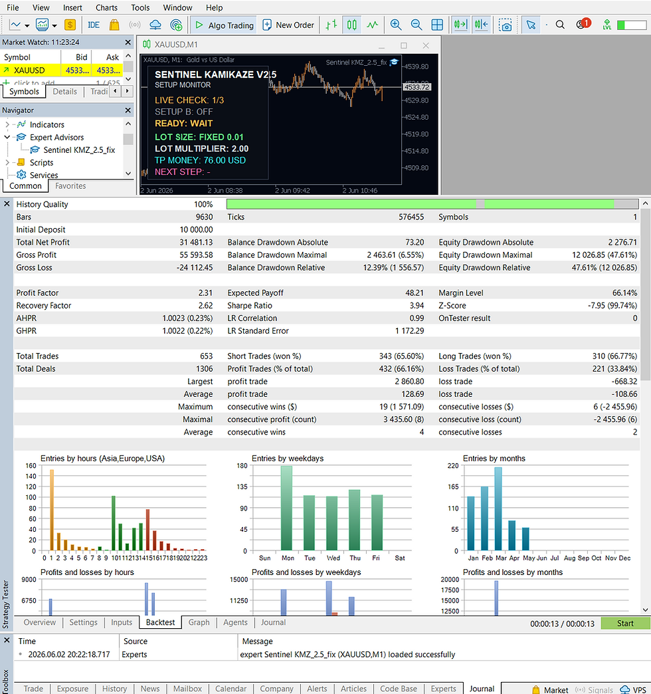Image resolution: width=651 pixels, height=694 pixels.
Task: Toggle Algo Trading button
Action: pos(225,25)
